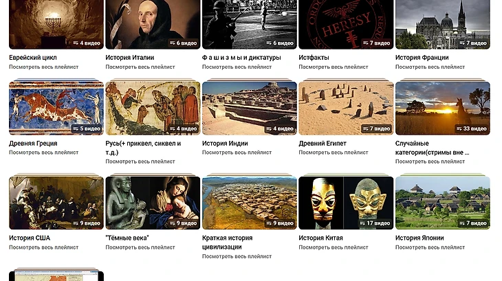
Task: Click the 7 видео badge on История Японии
Action: 473,223
